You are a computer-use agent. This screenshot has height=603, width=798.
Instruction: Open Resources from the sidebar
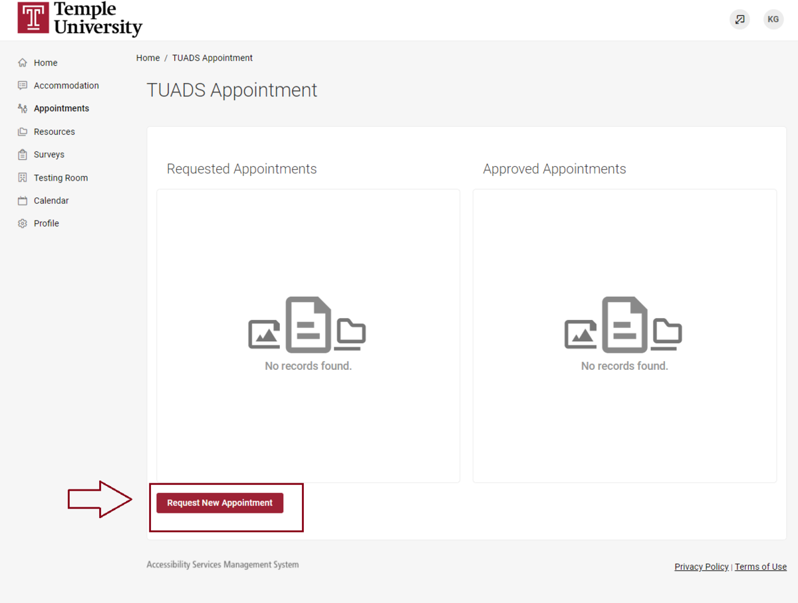tap(55, 131)
